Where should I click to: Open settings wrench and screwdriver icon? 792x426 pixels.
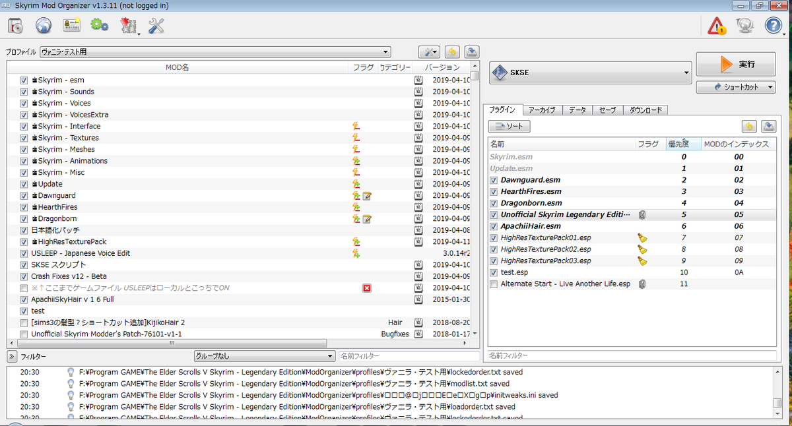coord(156,26)
